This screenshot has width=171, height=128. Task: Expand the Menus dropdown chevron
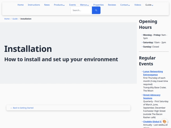[88, 5]
